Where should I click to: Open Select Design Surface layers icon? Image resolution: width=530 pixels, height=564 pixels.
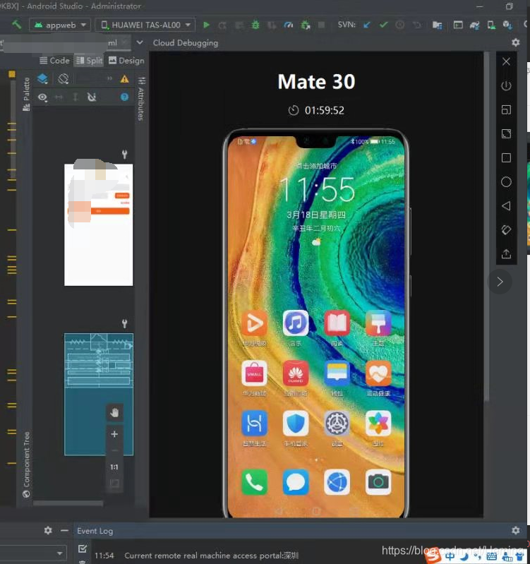(x=42, y=78)
